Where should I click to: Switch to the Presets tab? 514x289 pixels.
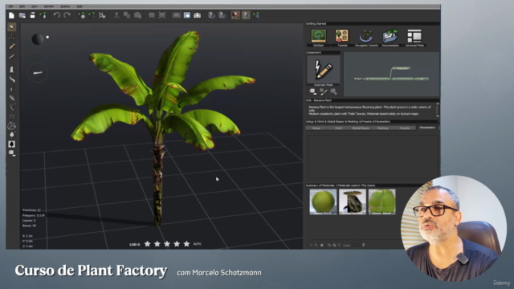pos(405,128)
